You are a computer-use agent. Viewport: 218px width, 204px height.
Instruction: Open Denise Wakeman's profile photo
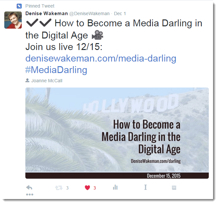[x=13, y=20]
